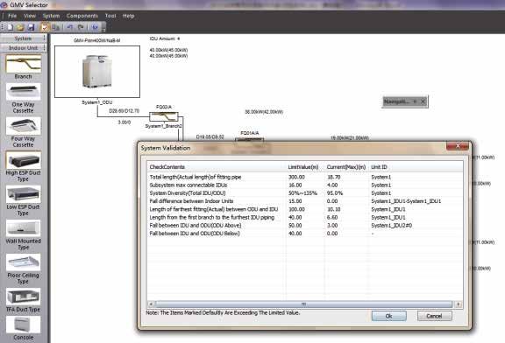Click Cancel in System Validation dialog

tap(434, 316)
